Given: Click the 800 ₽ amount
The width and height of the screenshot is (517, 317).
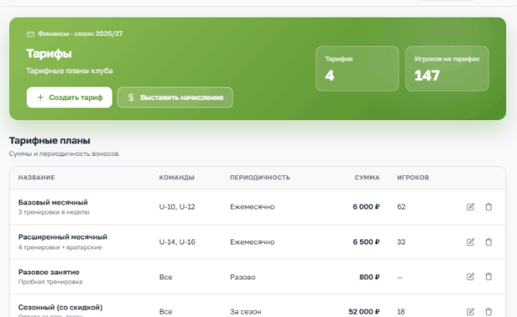Looking at the screenshot, I should point(369,277).
